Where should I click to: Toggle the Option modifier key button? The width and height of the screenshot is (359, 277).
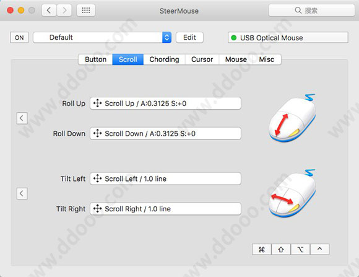pos(300,249)
